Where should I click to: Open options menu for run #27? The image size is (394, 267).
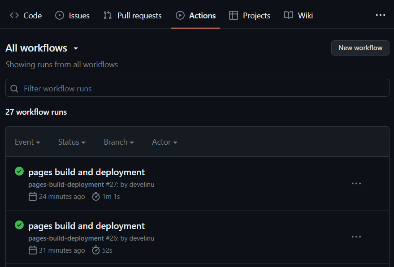click(356, 183)
